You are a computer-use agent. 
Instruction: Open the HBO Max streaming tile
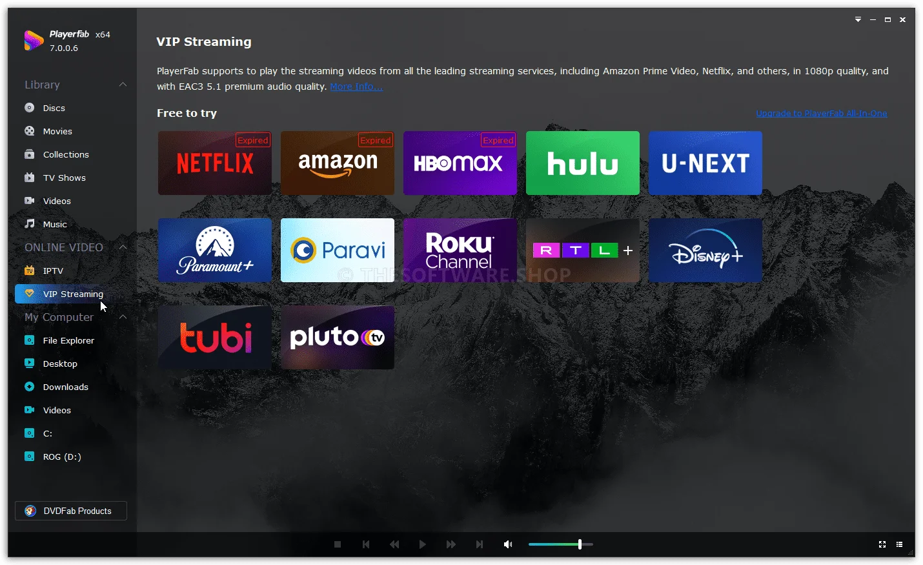[x=460, y=163]
